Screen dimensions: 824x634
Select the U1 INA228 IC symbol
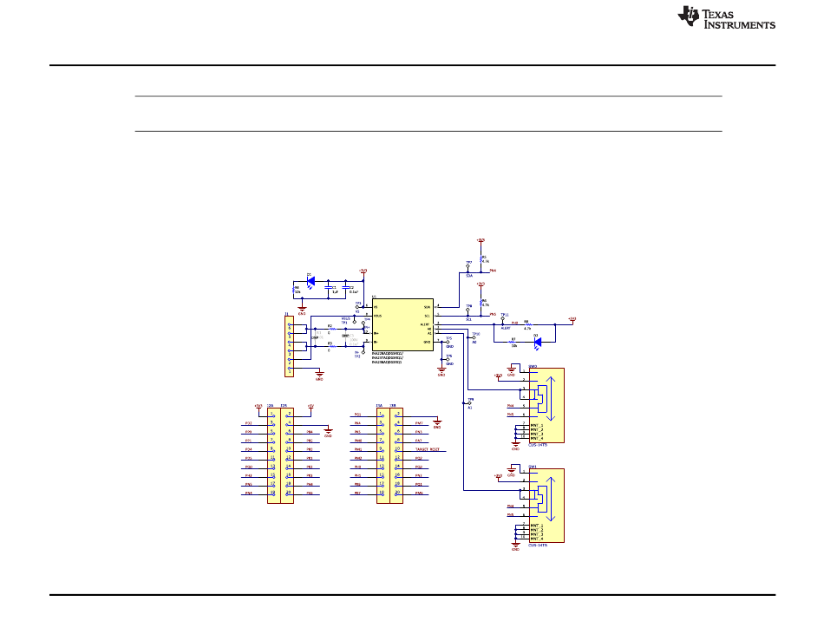coord(402,324)
